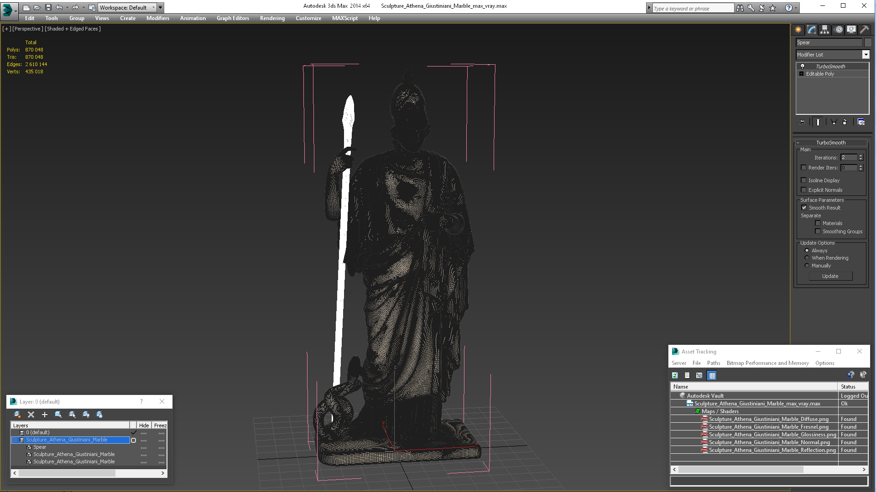Click in the Spear object name field
876x492 pixels.
pos(829,42)
